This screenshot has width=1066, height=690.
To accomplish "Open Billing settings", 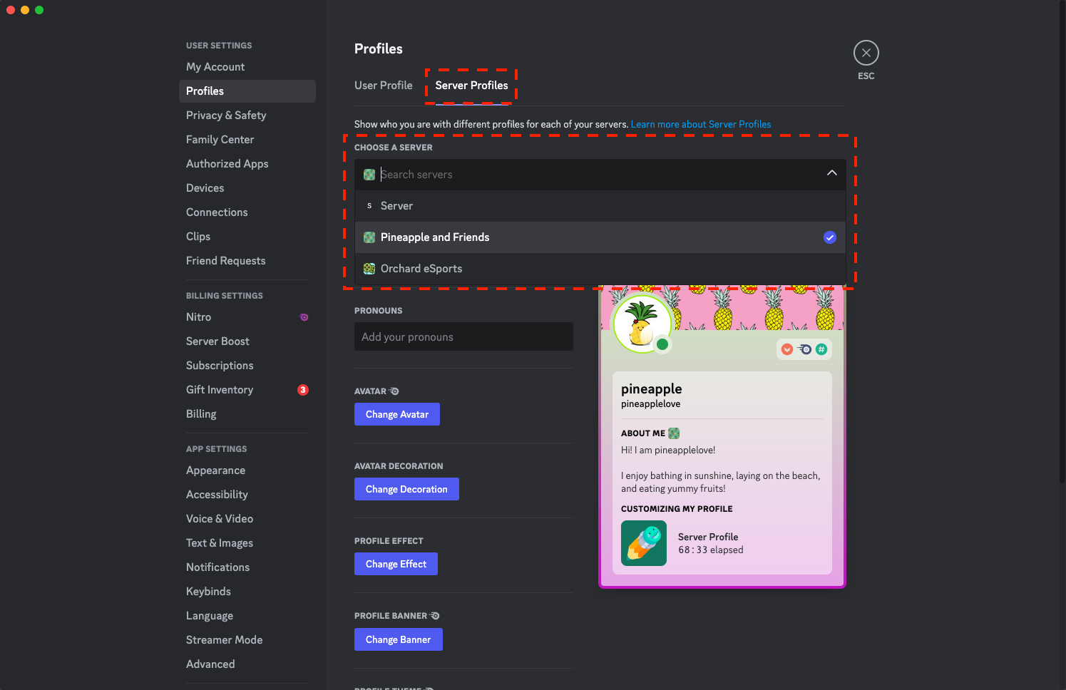I will (247, 414).
